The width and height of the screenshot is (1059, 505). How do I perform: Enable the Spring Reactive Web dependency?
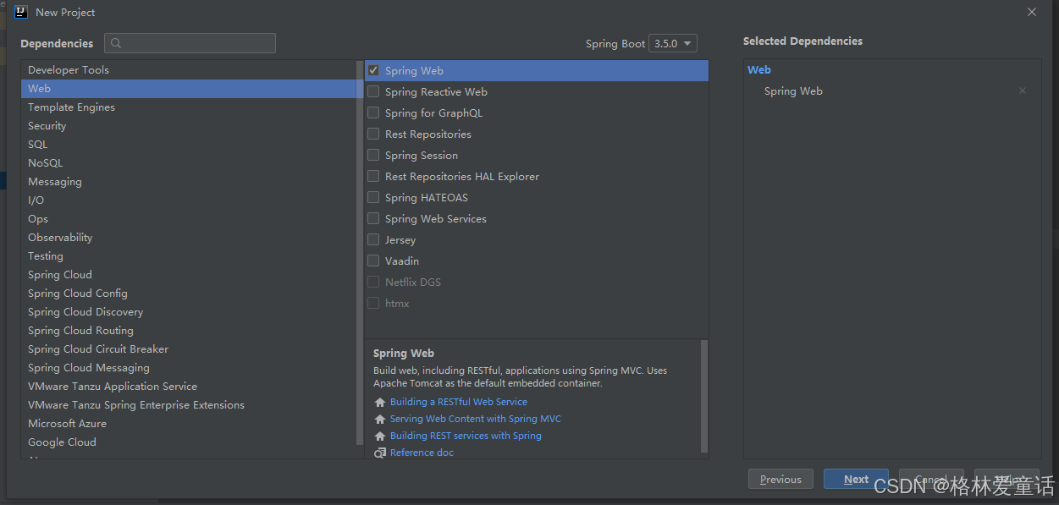(x=373, y=91)
